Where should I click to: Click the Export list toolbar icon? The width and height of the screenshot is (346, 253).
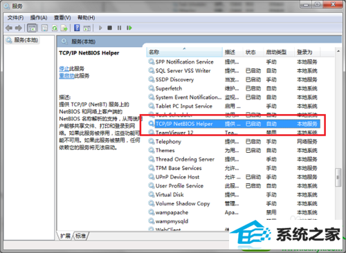coord(64,28)
